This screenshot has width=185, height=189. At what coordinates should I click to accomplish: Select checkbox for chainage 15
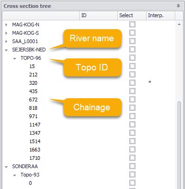click(132, 66)
